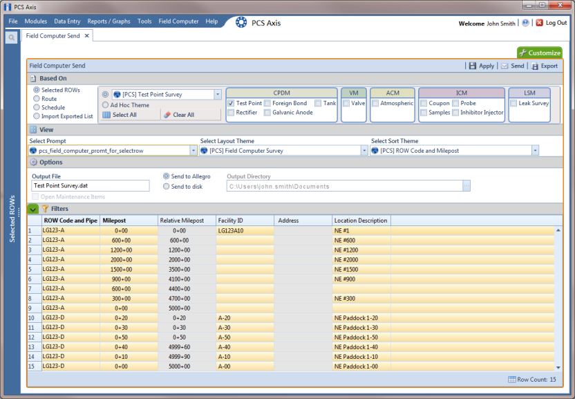Open the Reports / Graphs menu

click(109, 21)
